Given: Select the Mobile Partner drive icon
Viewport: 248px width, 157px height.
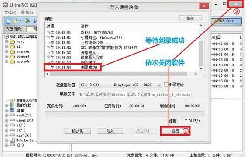Looking at the screenshot, I should [12, 140].
